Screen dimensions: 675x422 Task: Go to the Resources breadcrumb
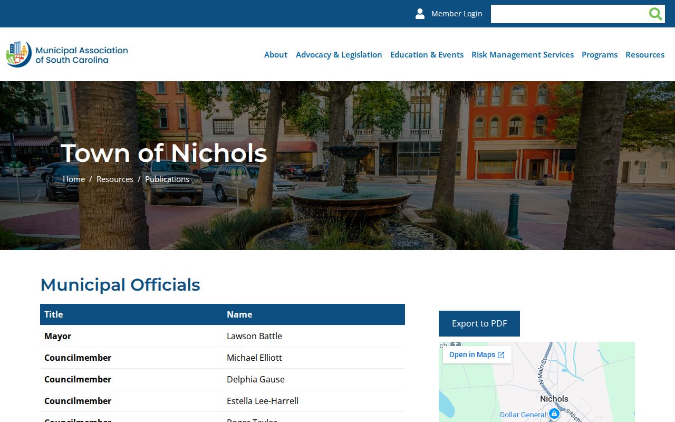pos(115,179)
